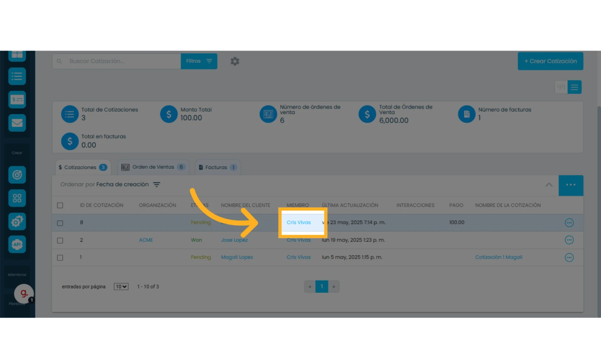
Task: Sort by INTERACCIONES column header
Action: [x=415, y=205]
